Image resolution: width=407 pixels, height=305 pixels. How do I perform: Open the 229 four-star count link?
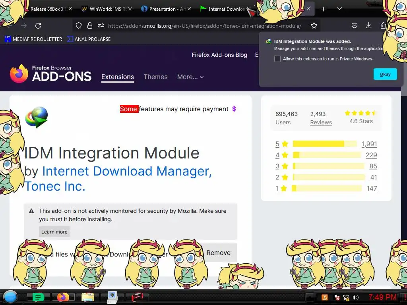(x=371, y=155)
